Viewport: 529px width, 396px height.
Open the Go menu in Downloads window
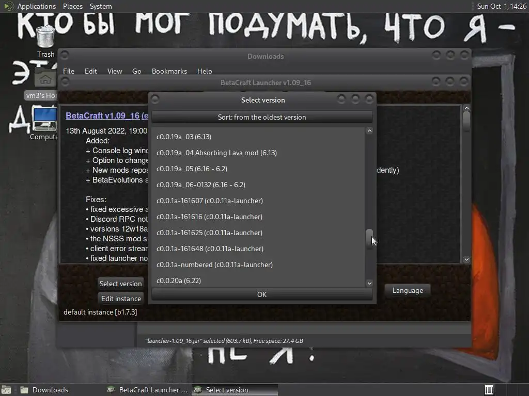tap(136, 71)
